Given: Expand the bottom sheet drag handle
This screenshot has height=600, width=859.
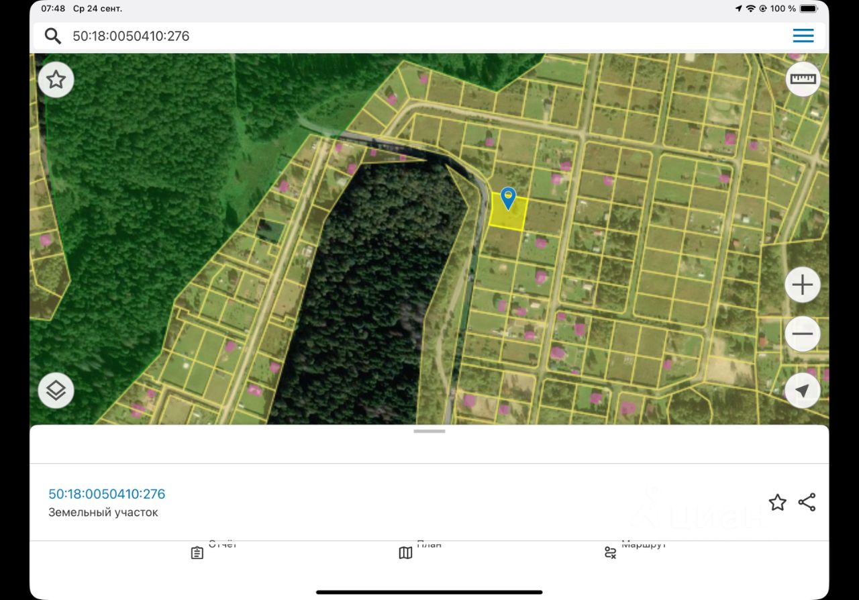Looking at the screenshot, I should click(429, 431).
